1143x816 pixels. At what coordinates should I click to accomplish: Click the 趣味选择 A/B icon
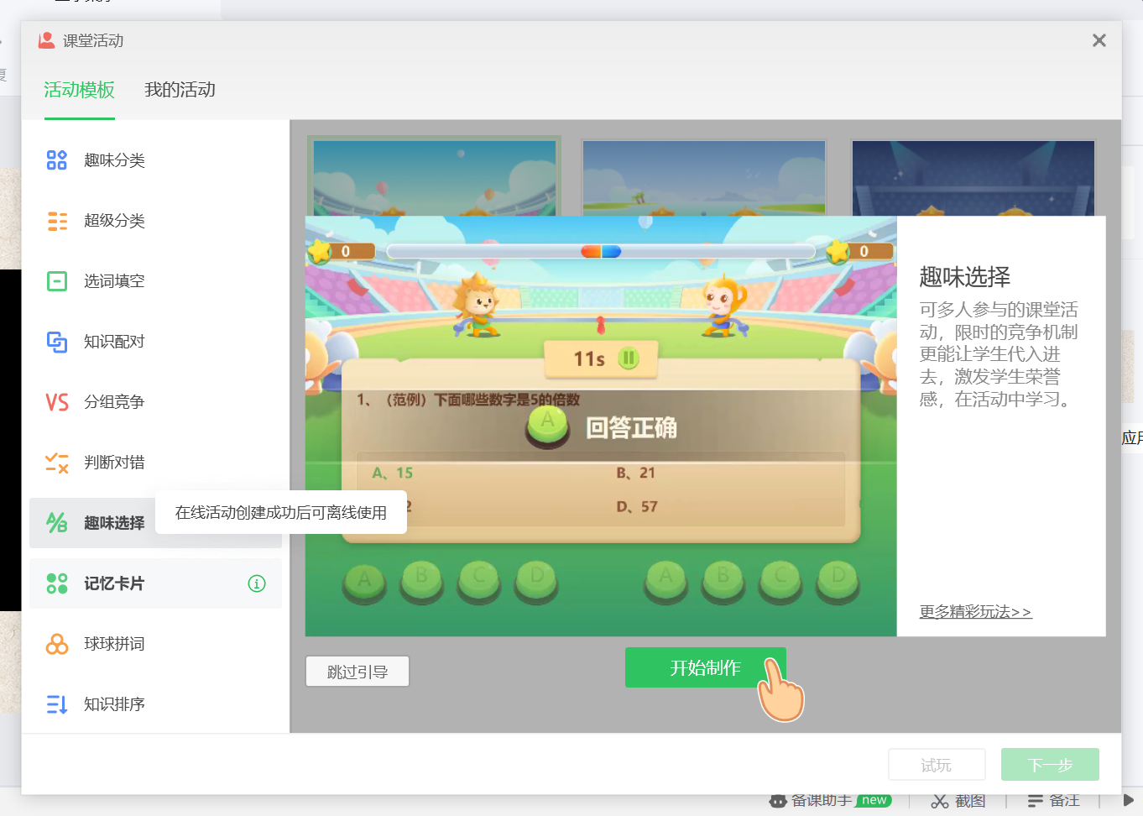pos(56,523)
